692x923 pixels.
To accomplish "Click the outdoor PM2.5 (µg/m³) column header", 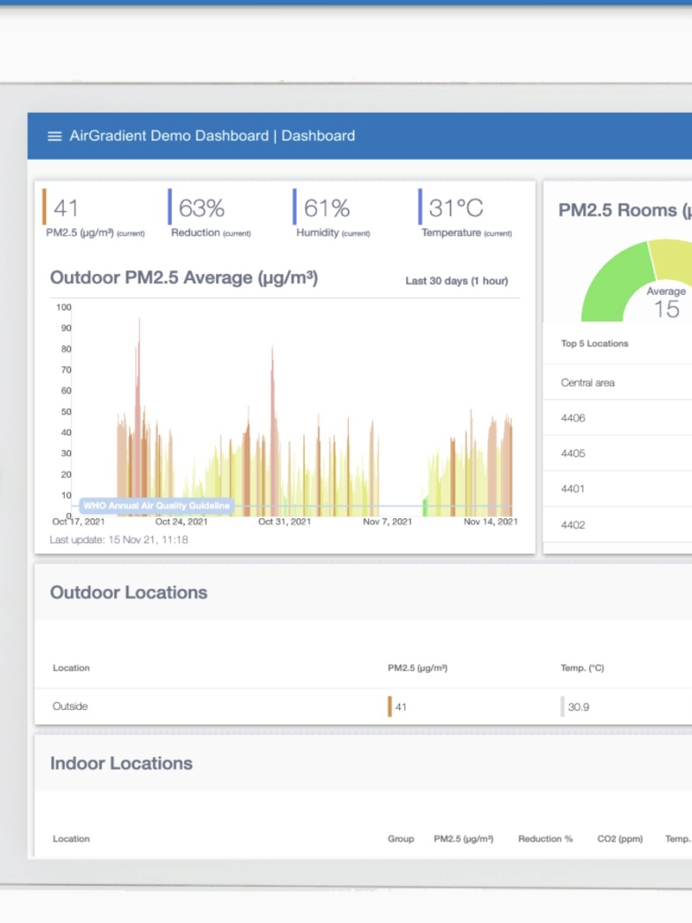I will click(x=417, y=668).
